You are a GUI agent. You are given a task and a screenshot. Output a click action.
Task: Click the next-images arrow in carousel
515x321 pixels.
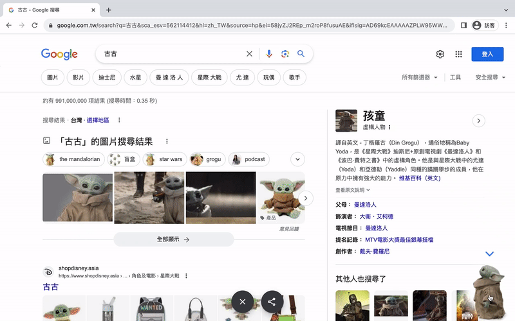[305, 198]
